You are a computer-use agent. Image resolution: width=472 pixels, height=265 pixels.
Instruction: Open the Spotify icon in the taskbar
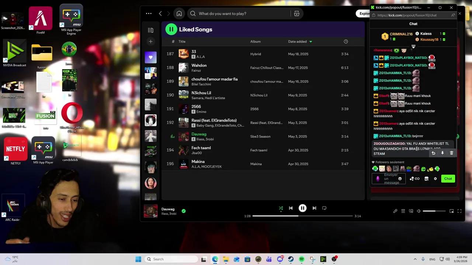pos(301,259)
